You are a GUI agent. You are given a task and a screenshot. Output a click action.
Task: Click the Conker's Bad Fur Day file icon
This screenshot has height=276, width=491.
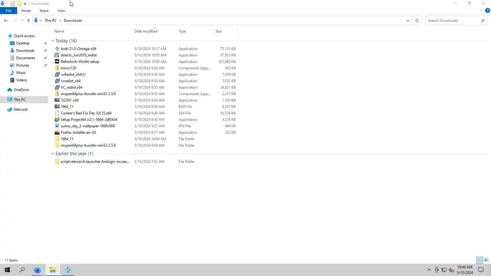(57, 113)
